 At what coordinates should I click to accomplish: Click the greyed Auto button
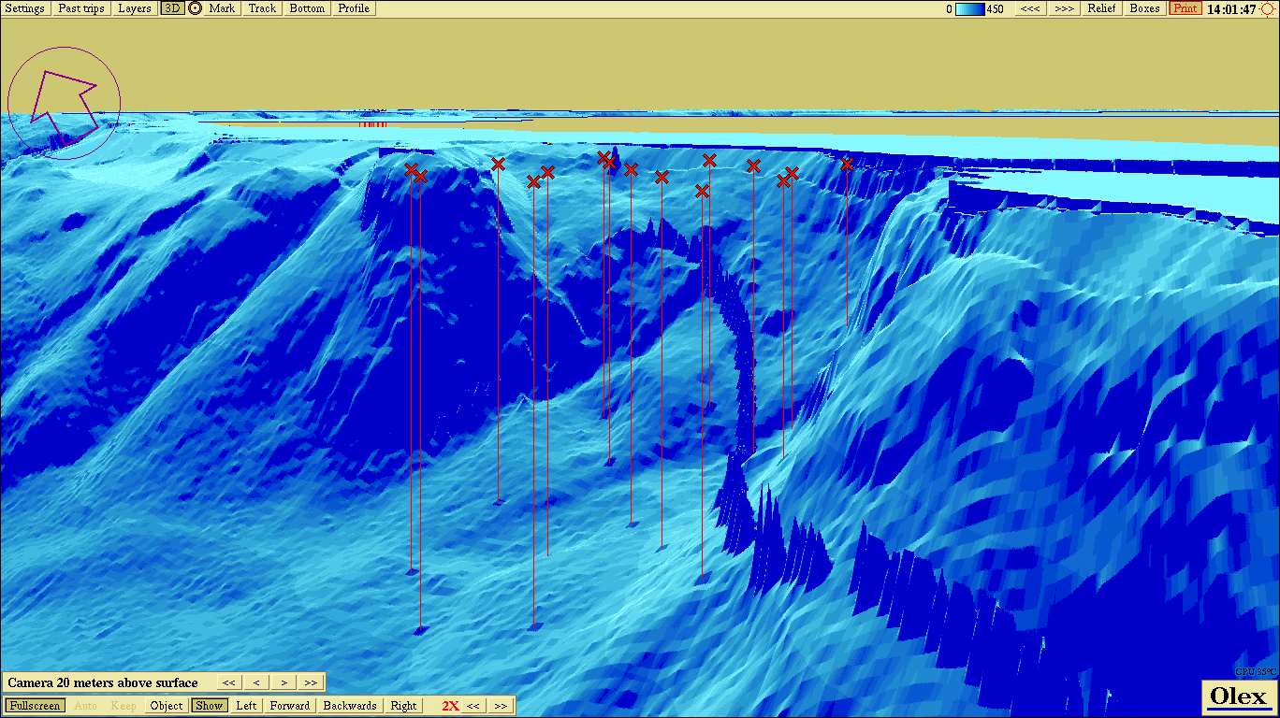[x=85, y=706]
